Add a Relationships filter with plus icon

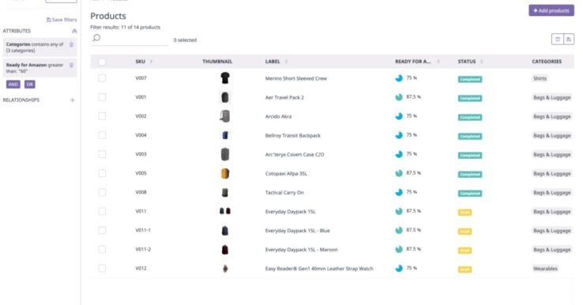tap(73, 100)
